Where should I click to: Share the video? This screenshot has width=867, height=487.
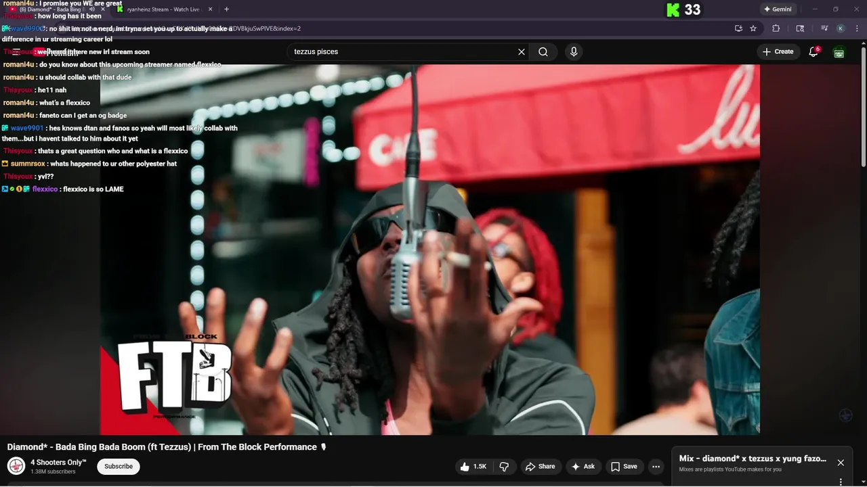[x=540, y=467]
